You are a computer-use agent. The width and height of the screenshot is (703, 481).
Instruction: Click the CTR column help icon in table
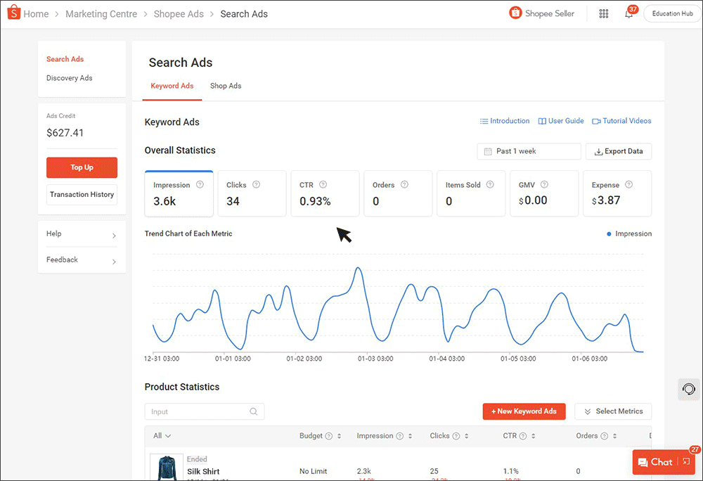[523, 436]
